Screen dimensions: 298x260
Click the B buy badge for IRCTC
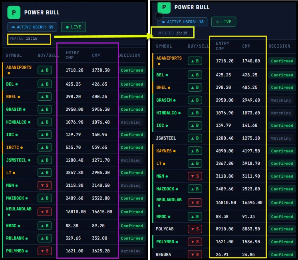click(x=45, y=147)
